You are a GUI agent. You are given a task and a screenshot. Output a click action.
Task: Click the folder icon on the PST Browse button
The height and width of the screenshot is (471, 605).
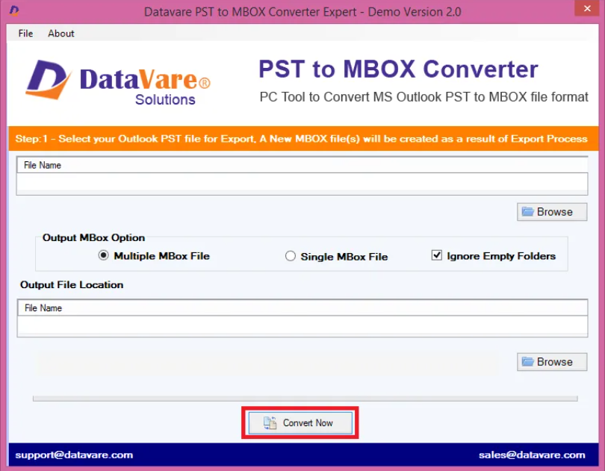[x=527, y=211]
